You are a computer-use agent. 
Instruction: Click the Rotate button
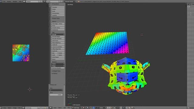coord(58,9)
